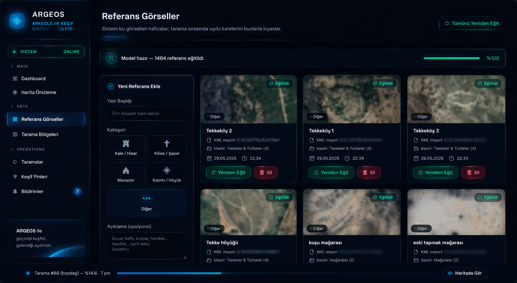Click the SİSTEM ONLINE status indicator

pyautogui.click(x=46, y=52)
